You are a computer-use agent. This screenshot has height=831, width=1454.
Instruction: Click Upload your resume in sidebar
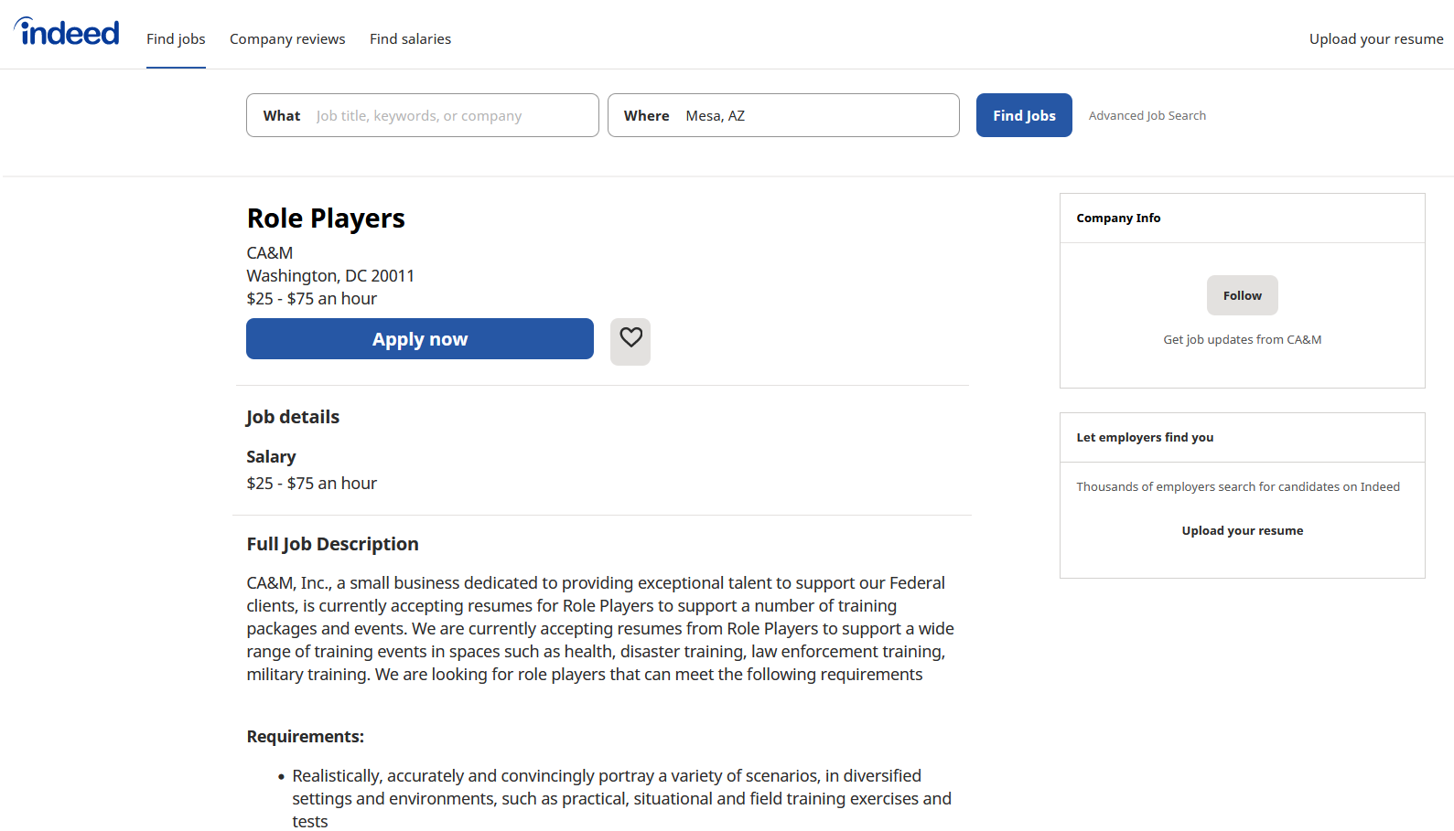point(1243,531)
